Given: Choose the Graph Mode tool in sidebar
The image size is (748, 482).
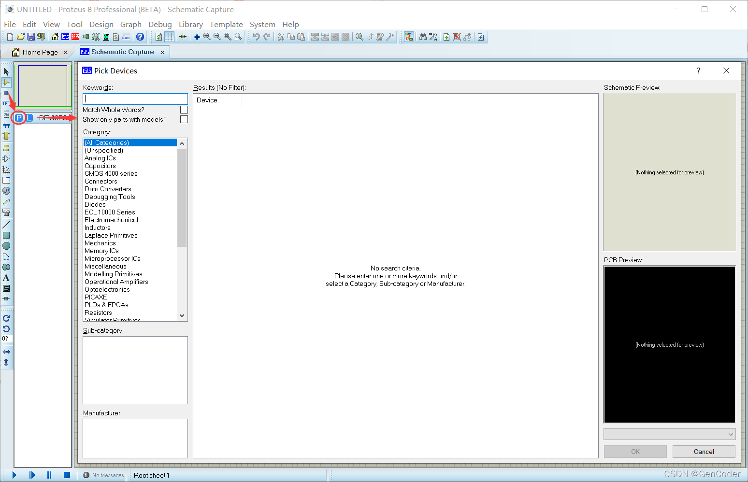Looking at the screenshot, I should tap(6, 170).
